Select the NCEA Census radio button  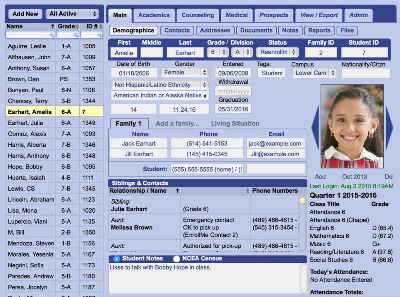click(177, 259)
